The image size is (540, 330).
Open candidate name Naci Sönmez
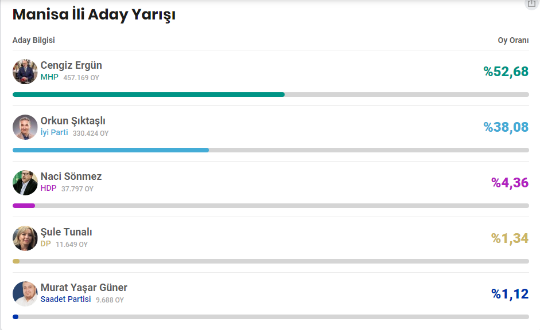71,176
